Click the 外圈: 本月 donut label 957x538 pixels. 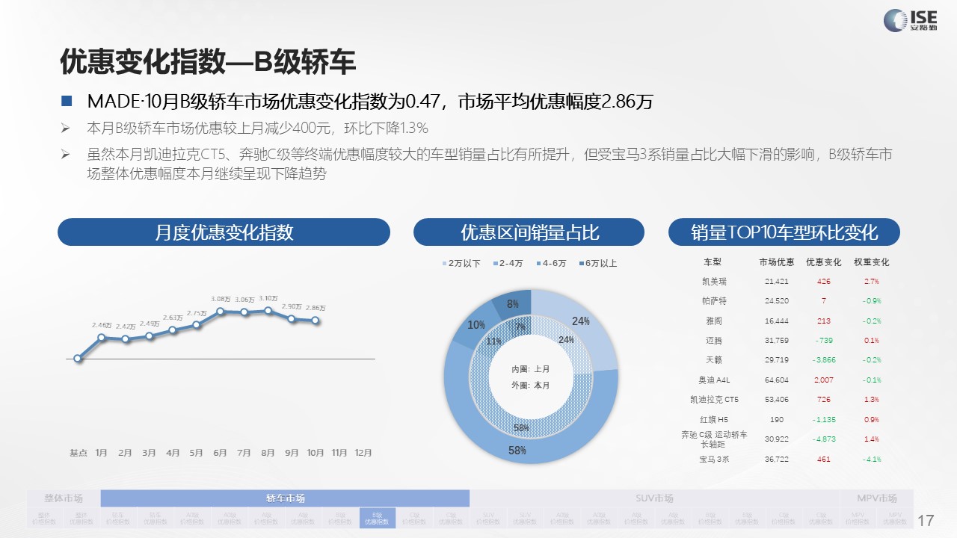point(531,386)
